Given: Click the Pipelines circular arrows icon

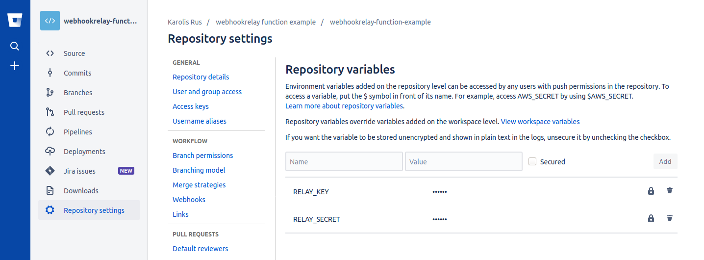Looking at the screenshot, I should [x=50, y=132].
